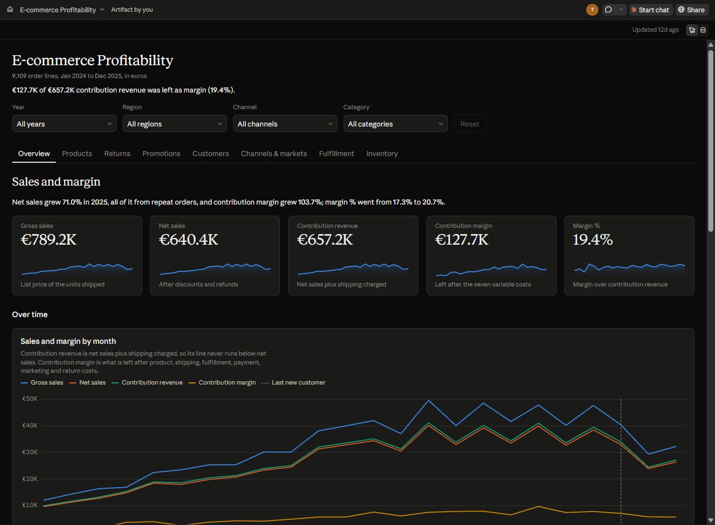Switch to the Returns tab
Image resolution: width=715 pixels, height=525 pixels.
[117, 153]
